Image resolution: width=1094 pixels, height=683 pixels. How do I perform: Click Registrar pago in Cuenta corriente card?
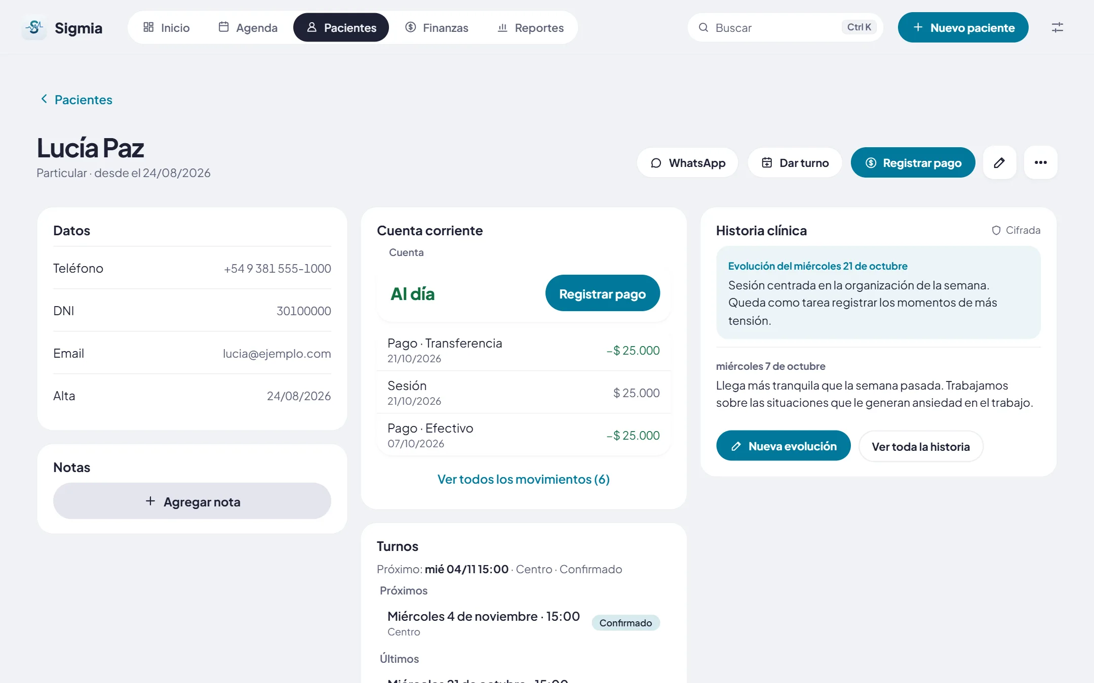pyautogui.click(x=602, y=293)
